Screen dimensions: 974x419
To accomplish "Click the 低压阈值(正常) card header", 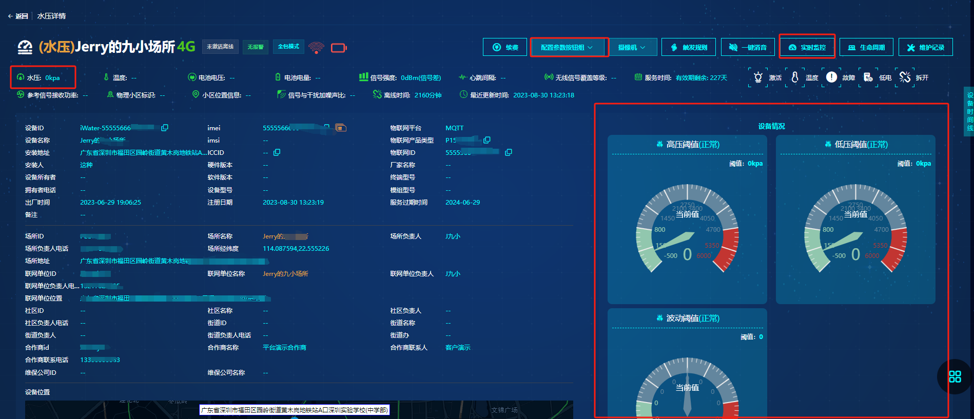I will pos(856,145).
